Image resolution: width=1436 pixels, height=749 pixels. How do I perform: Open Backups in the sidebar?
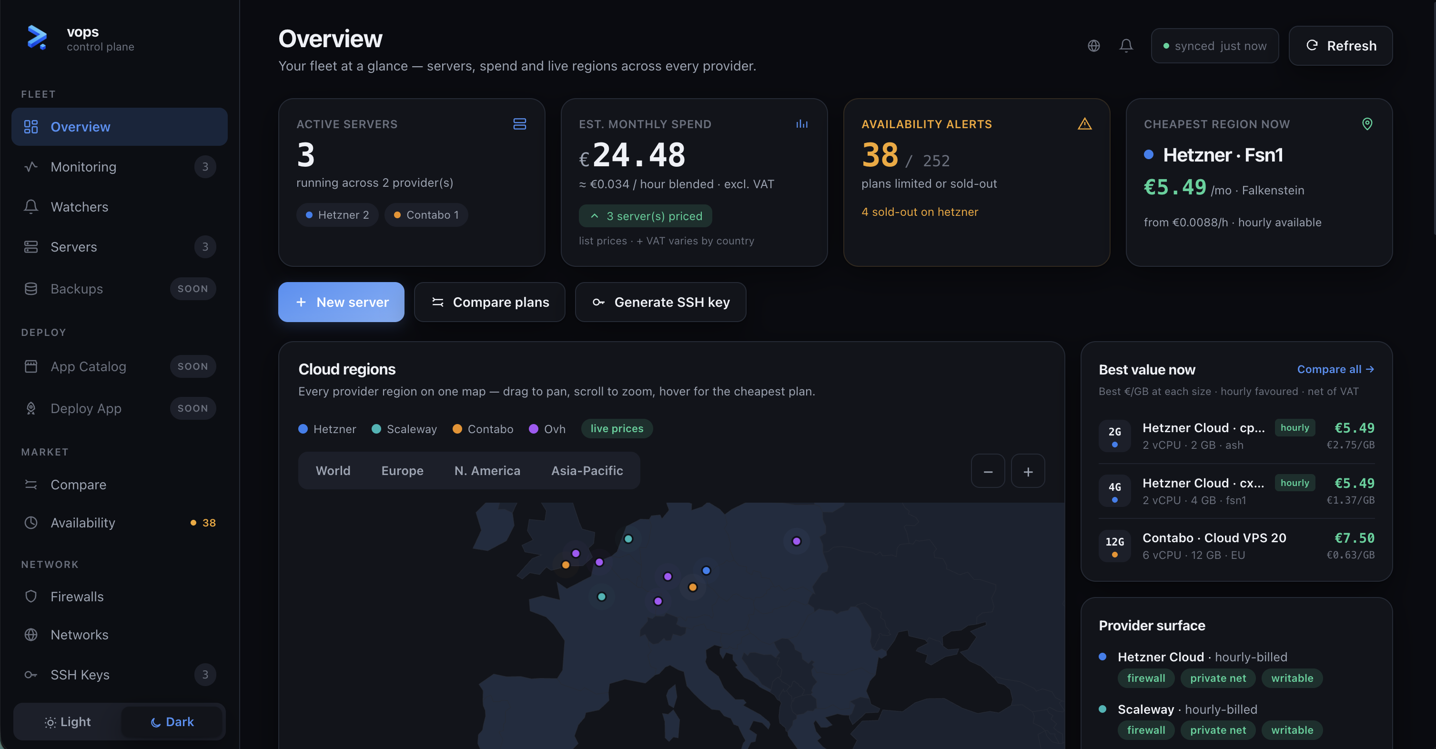coord(119,289)
